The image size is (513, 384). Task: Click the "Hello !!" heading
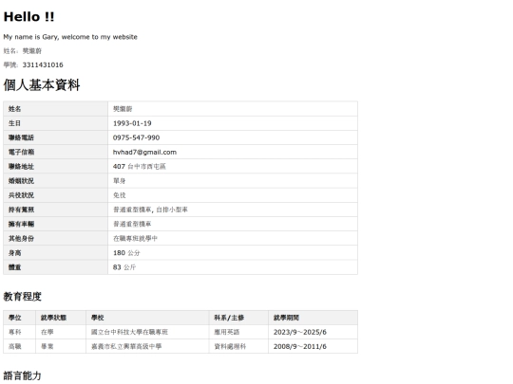[x=28, y=17]
